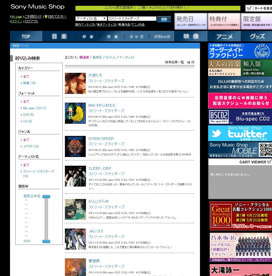Sort results by 発売日
Viewport: 272px width, 276px height.
click(97, 57)
